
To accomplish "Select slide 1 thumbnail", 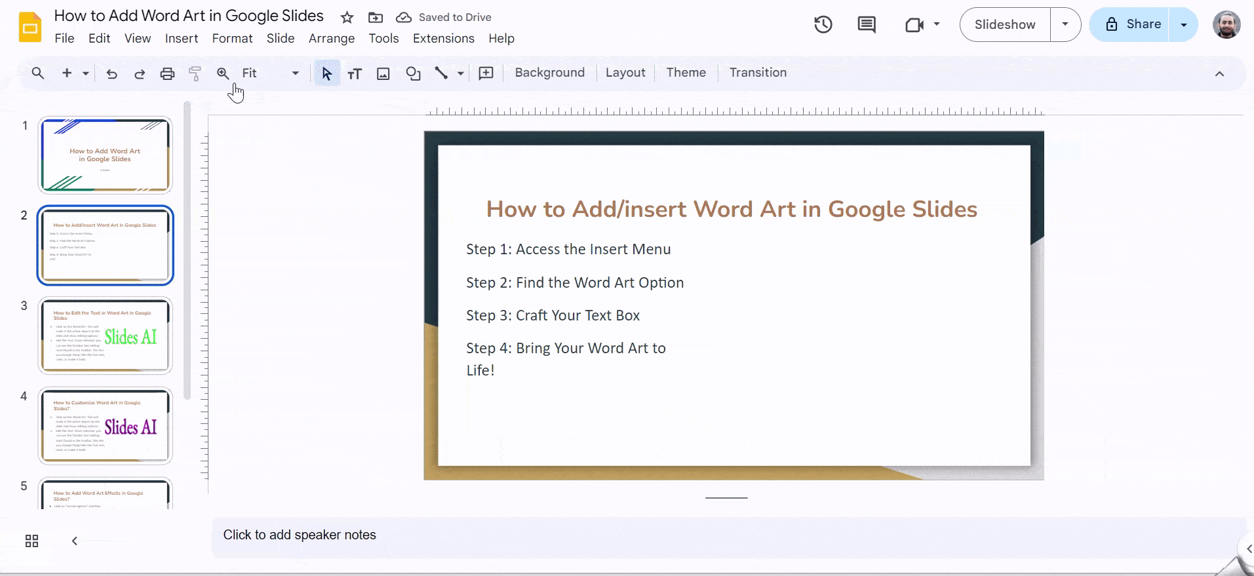I will (x=106, y=155).
